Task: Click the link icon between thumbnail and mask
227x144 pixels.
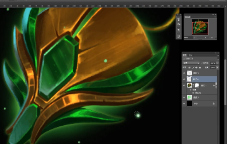Action: click(x=193, y=85)
